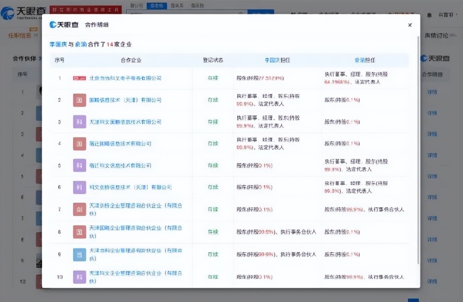
Task: Click 详情 link in background partner row 6
Action: click(x=432, y=197)
